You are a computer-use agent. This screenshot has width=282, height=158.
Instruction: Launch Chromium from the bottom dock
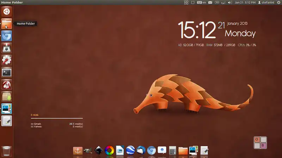click(152, 151)
